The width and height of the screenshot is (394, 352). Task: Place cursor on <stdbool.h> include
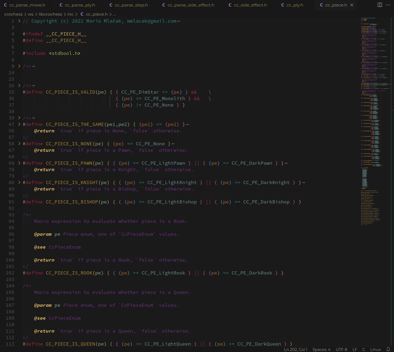(65, 53)
